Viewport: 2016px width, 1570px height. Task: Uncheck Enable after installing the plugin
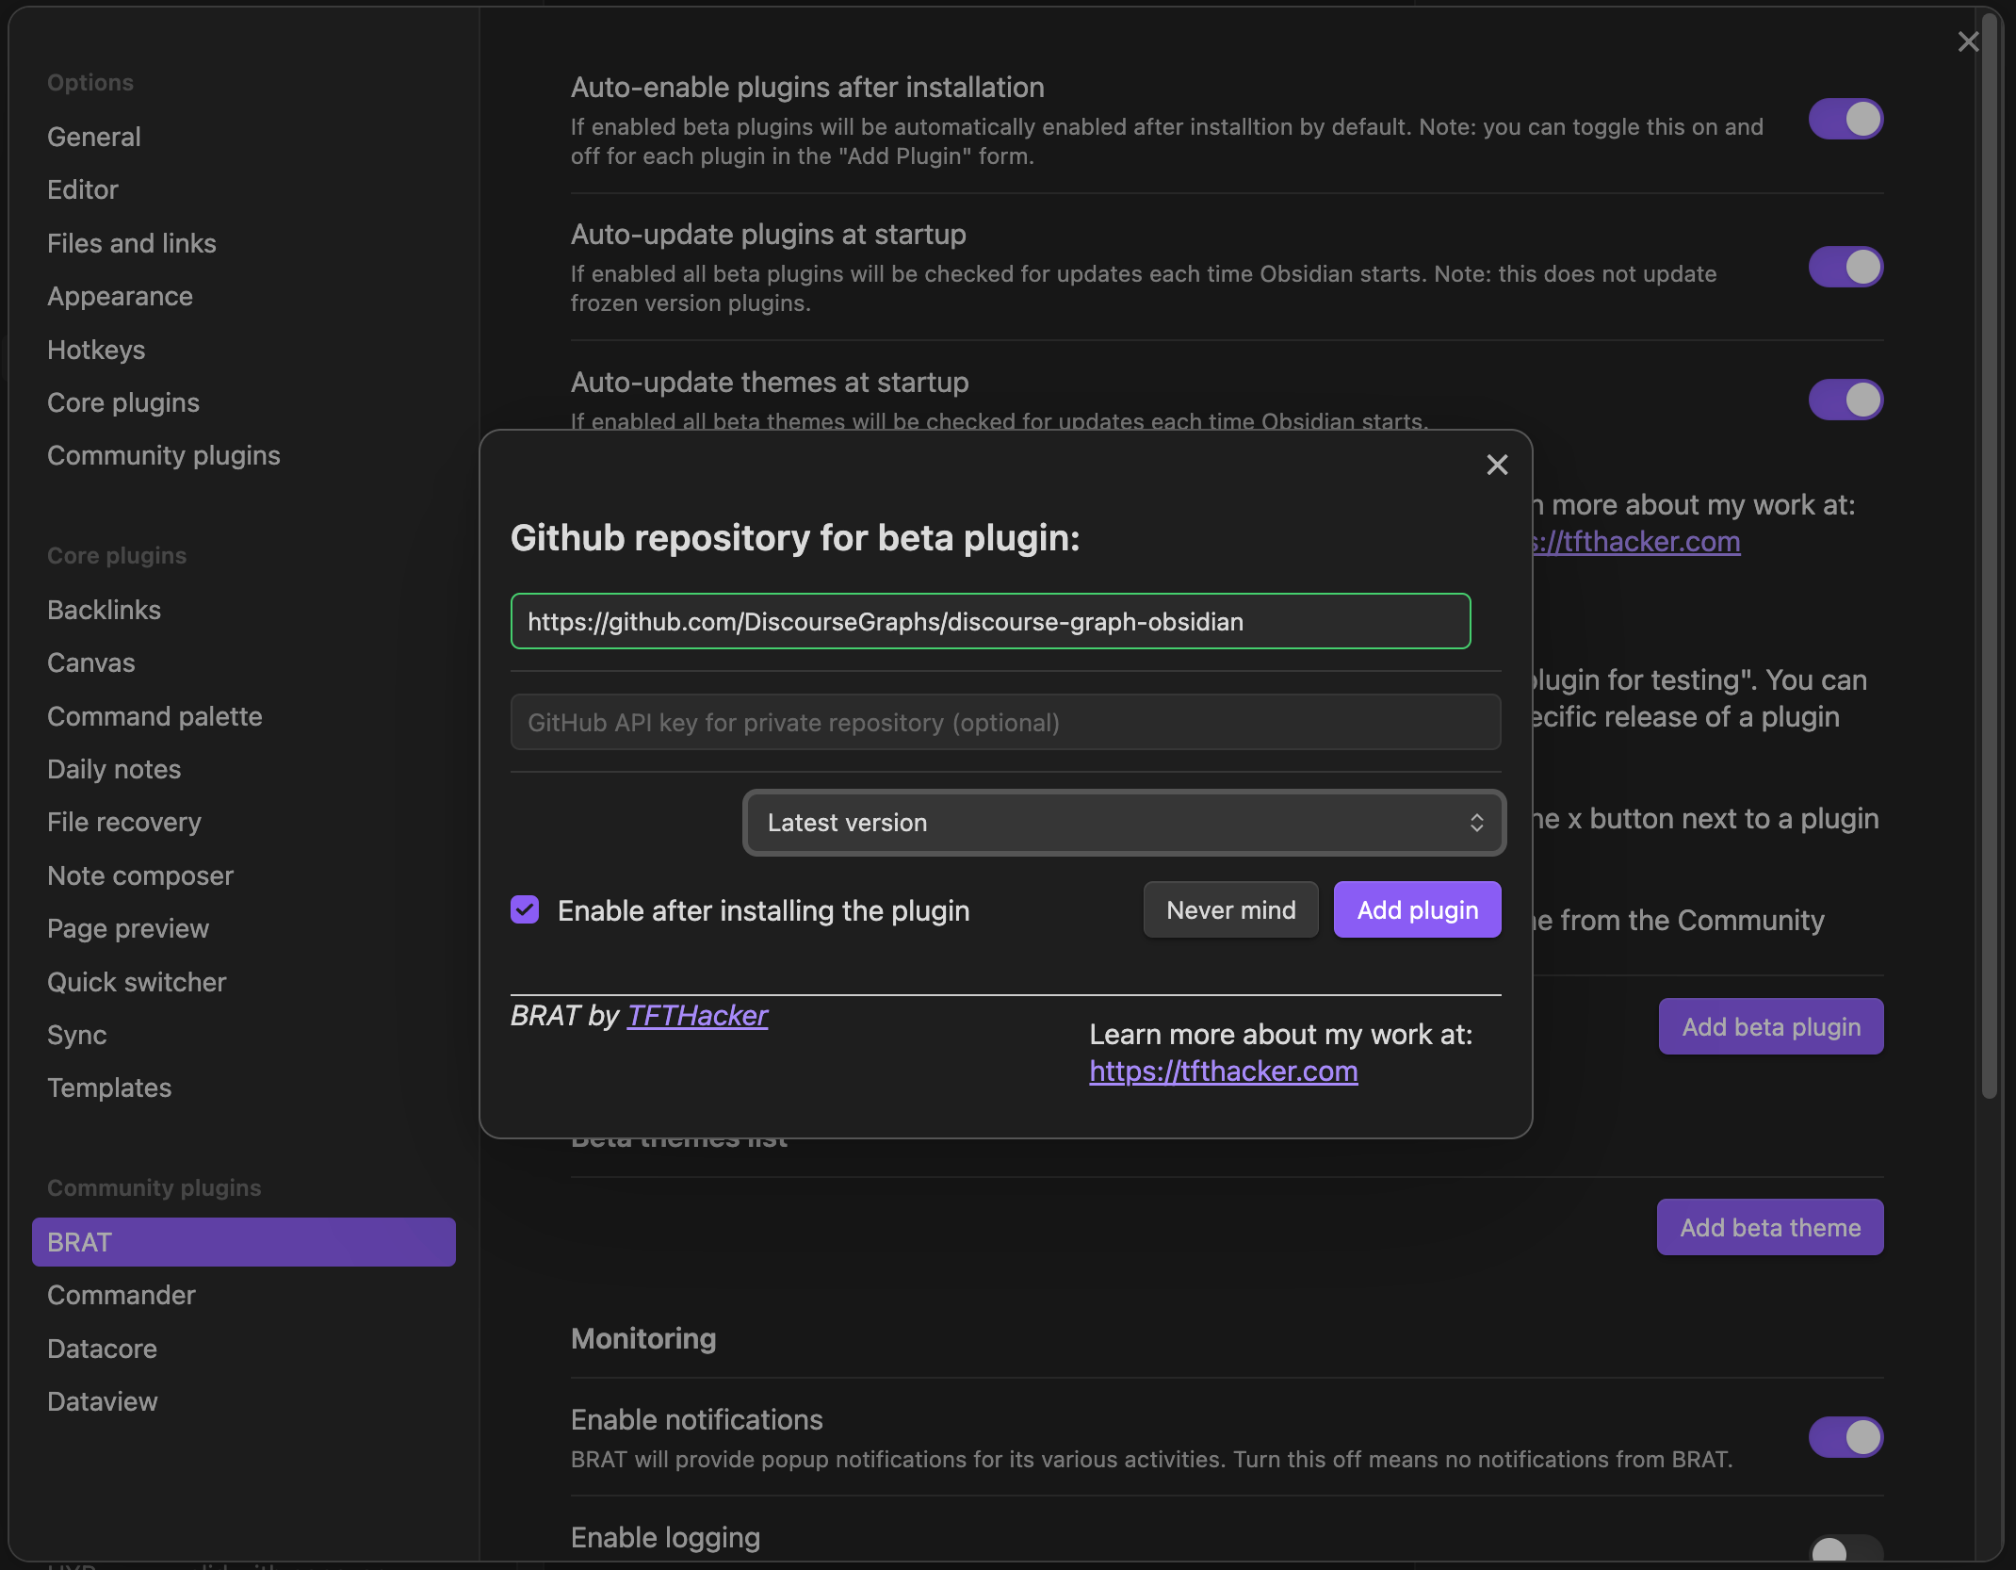525,909
